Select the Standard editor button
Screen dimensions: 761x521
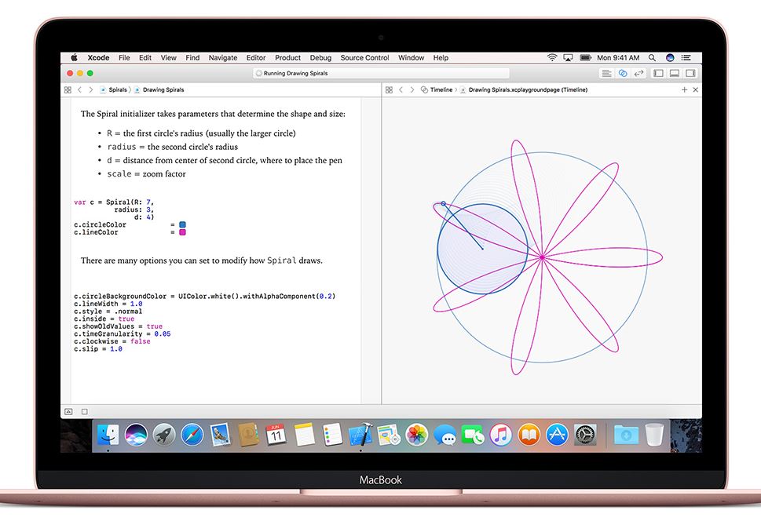pos(607,73)
